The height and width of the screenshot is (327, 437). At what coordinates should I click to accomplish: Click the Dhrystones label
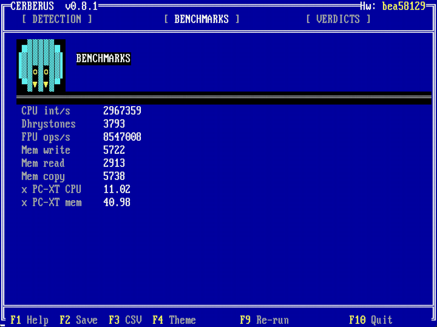tap(48, 124)
